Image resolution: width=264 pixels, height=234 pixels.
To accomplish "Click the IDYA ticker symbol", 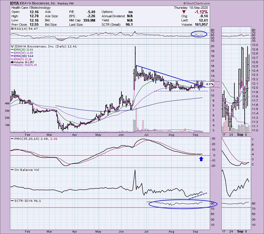I will pyautogui.click(x=15, y=3).
